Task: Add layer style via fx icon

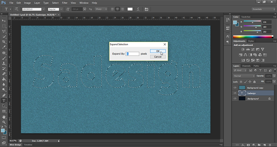Action: (x=243, y=145)
